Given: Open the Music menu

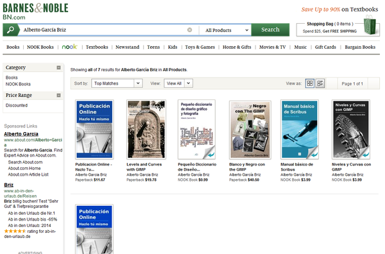Looking at the screenshot, I should 300,47.
